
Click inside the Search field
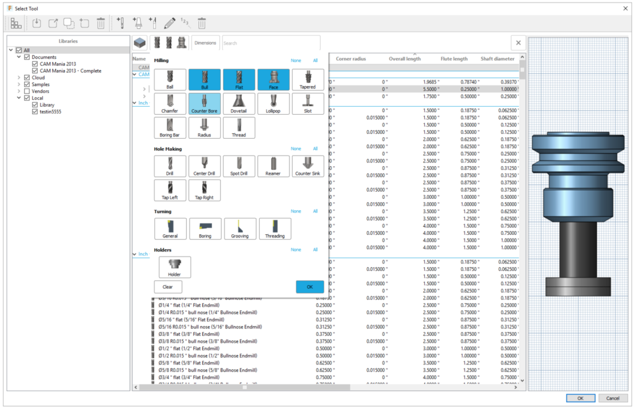[x=273, y=42]
